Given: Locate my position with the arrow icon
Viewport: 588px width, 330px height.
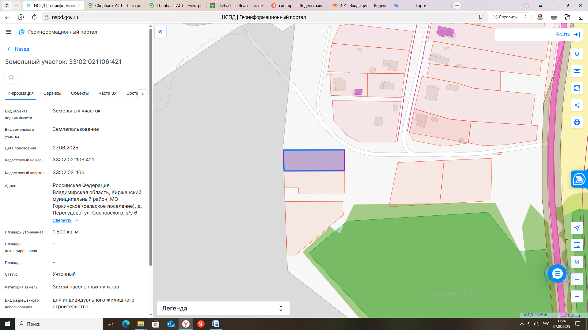Looking at the screenshot, I should pyautogui.click(x=577, y=228).
